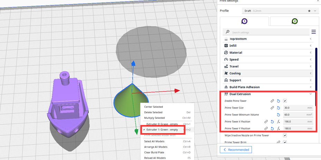Viewport: 321px width, 160px height.
Task: Click the link icon for Enable Prime Tower
Action: click(x=272, y=101)
